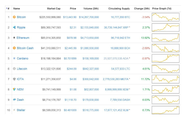Open the IOTA 7d price graph
Image resolution: width=187 pixels, height=121 pixels.
click(165, 79)
